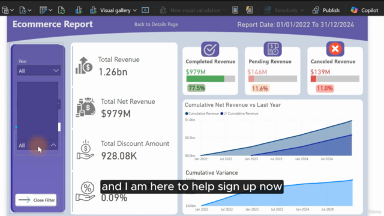Open the SQL Server data source icon
Screen dimensions: 384x216
(5, 10)
